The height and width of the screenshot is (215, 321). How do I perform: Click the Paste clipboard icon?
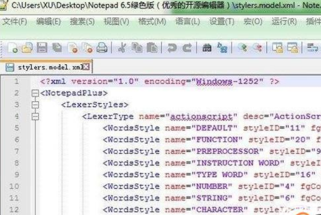[152, 48]
